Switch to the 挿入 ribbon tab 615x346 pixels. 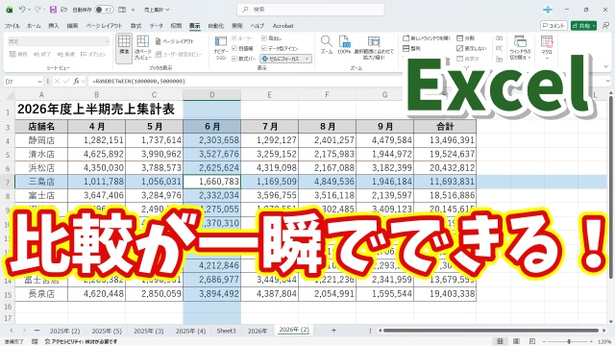tap(54, 26)
